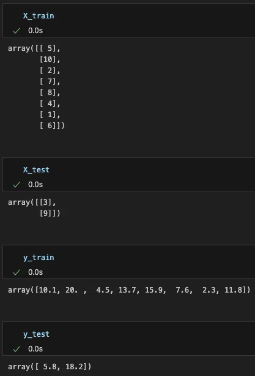Click the y_test output array 5.8, 18.2

pos(50,367)
